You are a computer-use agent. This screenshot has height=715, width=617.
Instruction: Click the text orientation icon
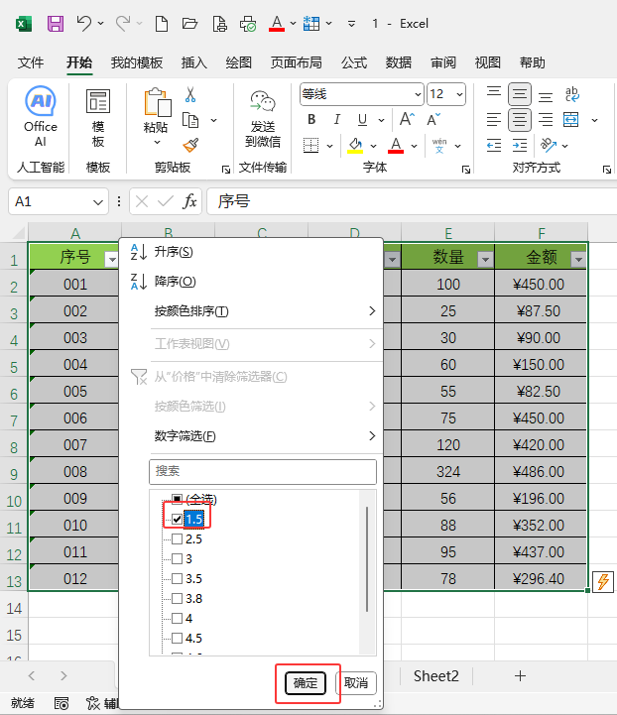pos(549,146)
